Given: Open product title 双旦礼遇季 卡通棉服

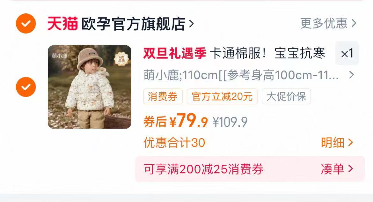Looking at the screenshot, I should (x=234, y=53).
